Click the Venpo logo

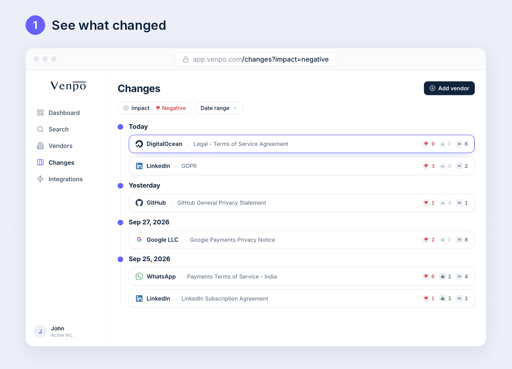tap(68, 86)
